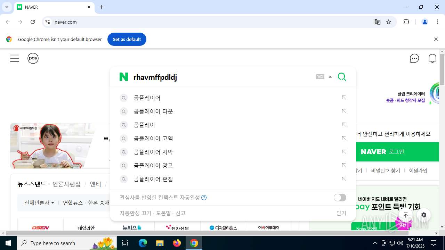Switch to the 언론사편집 tab
The image size is (445, 250).
coord(66,184)
